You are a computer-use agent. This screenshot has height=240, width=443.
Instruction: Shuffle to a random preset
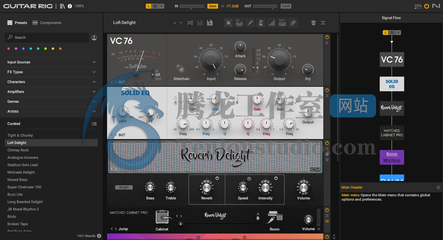[x=190, y=23]
